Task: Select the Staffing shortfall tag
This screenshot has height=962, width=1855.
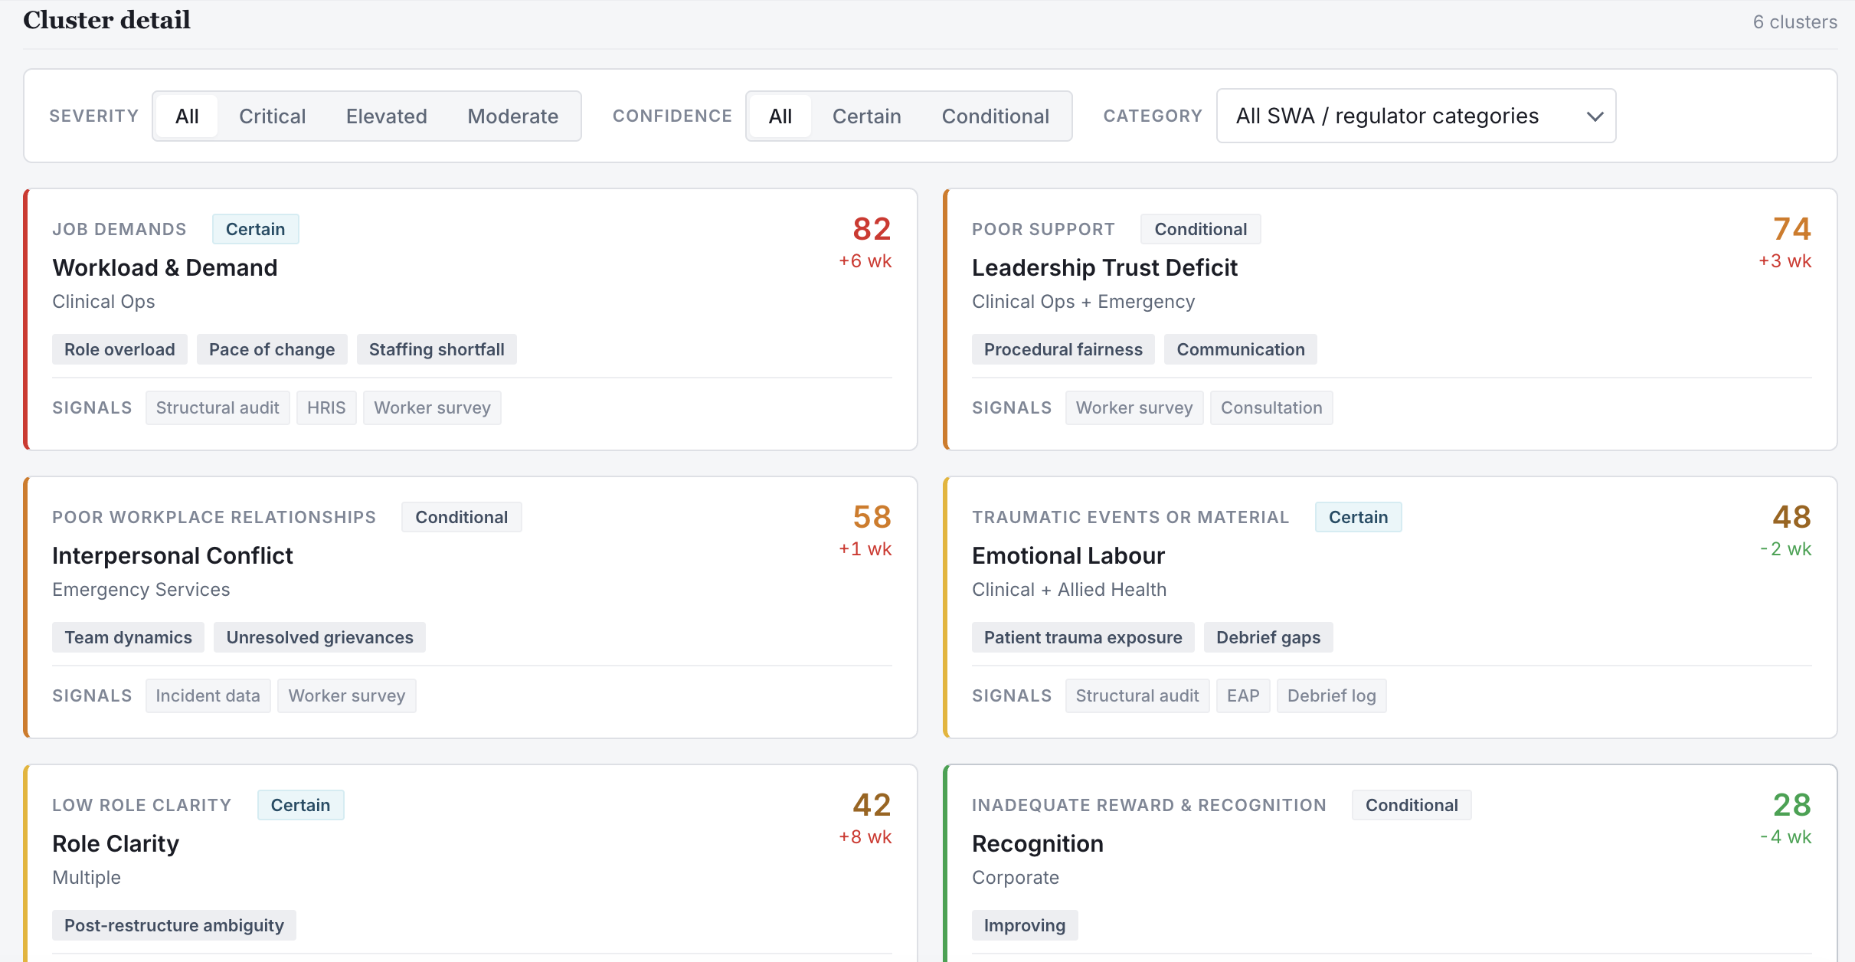Action: tap(437, 349)
